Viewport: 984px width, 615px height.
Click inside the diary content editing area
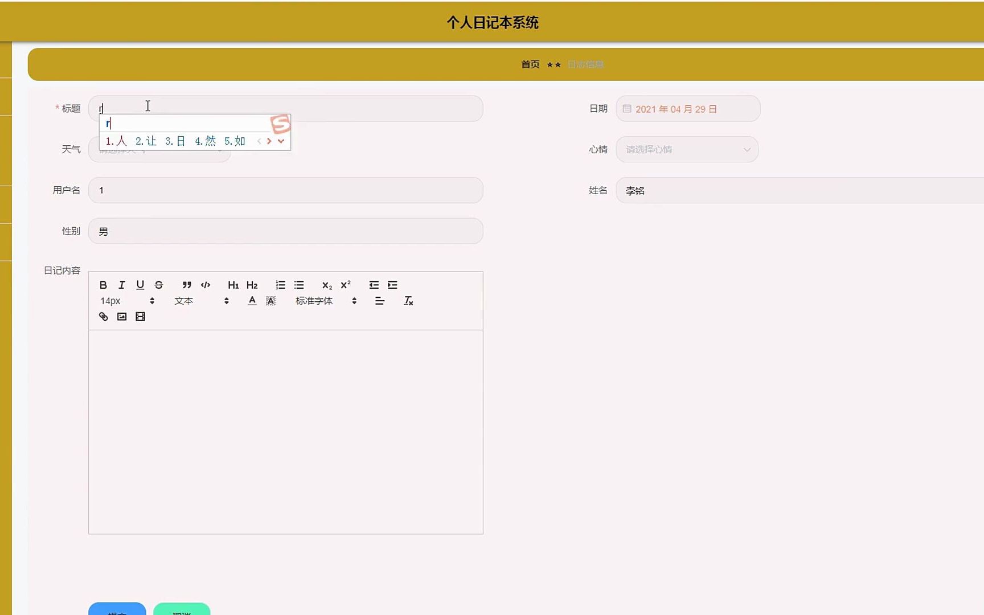pyautogui.click(x=286, y=432)
